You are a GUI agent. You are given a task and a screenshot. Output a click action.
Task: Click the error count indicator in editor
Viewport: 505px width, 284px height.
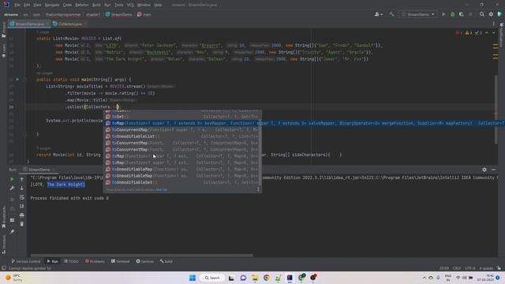[x=459, y=33]
